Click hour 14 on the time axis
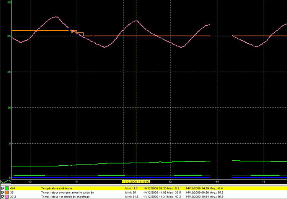 [217, 181]
